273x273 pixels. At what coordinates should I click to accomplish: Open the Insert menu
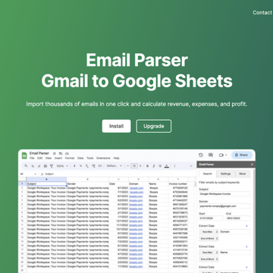pyautogui.click(x=58, y=158)
